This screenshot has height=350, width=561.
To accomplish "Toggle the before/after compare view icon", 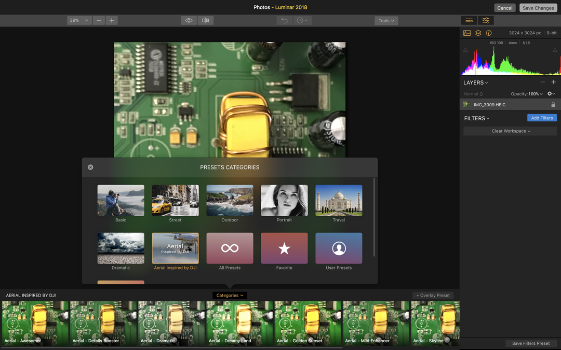I will [205, 20].
